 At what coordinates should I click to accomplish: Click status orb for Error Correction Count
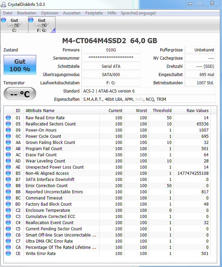[8, 185]
